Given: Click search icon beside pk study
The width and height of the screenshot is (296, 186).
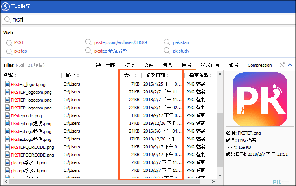Looking at the screenshot, I should pos(167,51).
